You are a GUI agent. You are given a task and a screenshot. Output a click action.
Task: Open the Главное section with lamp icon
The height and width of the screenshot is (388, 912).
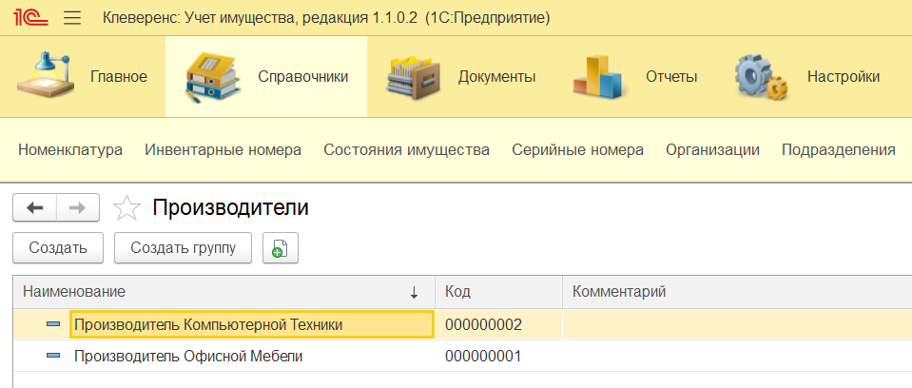point(82,77)
